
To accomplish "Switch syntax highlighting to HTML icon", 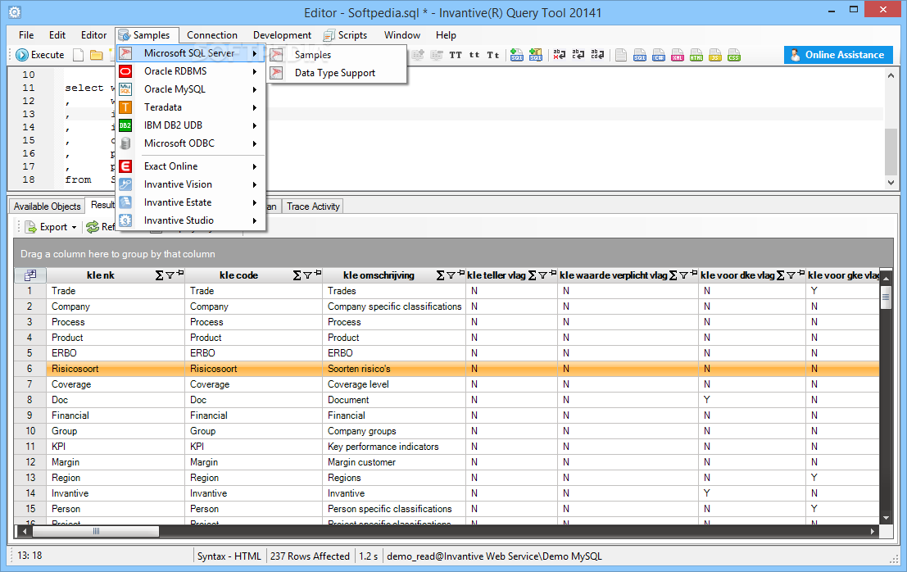I will click(696, 55).
